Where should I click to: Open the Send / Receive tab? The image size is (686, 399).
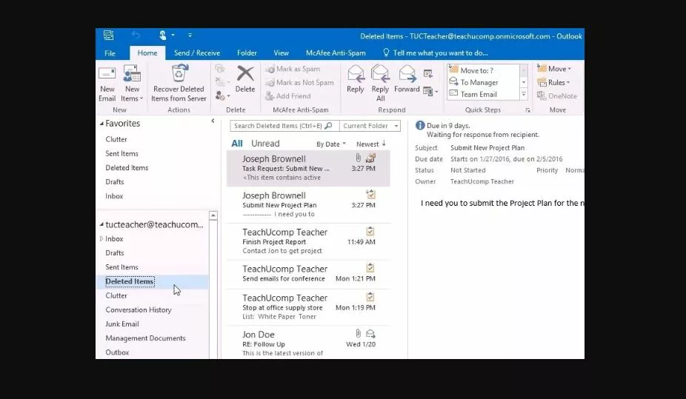[197, 53]
